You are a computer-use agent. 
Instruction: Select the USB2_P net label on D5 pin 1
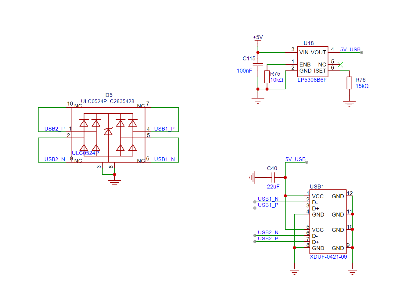pyautogui.click(x=55, y=129)
